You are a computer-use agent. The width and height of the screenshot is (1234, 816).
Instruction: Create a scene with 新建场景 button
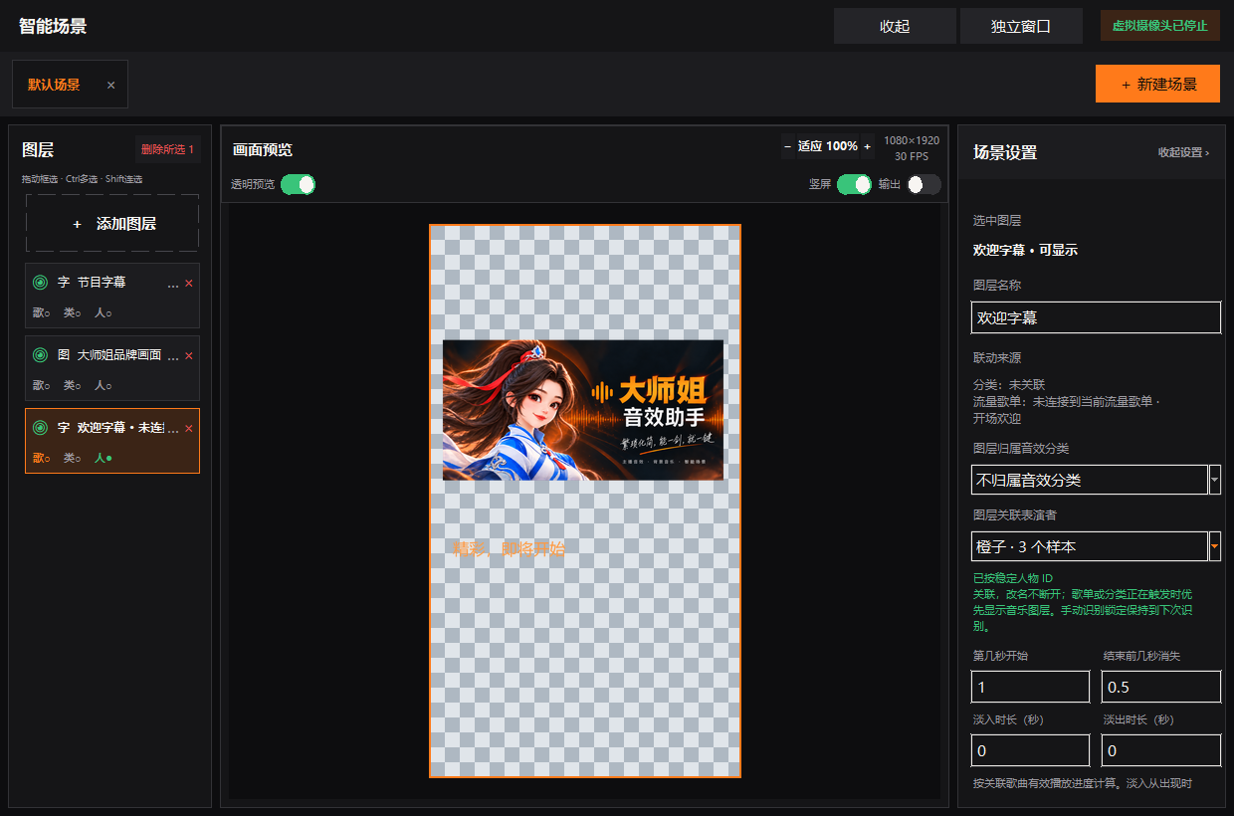point(1158,84)
